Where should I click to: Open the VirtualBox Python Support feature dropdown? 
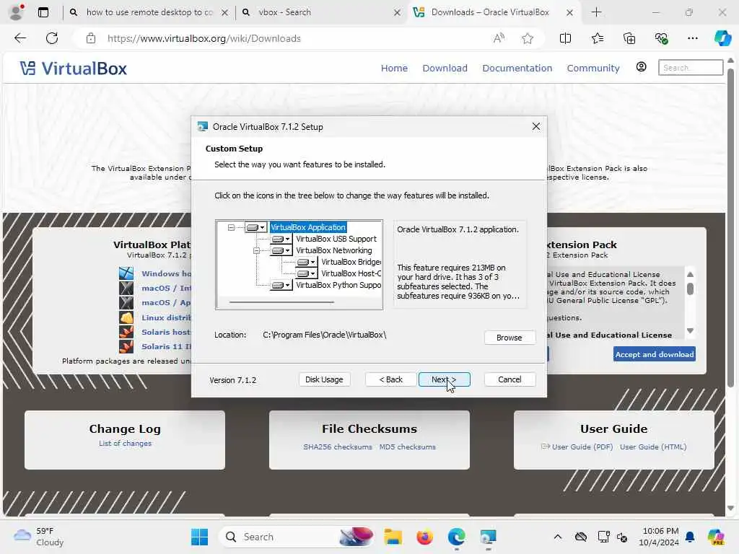[281, 285]
